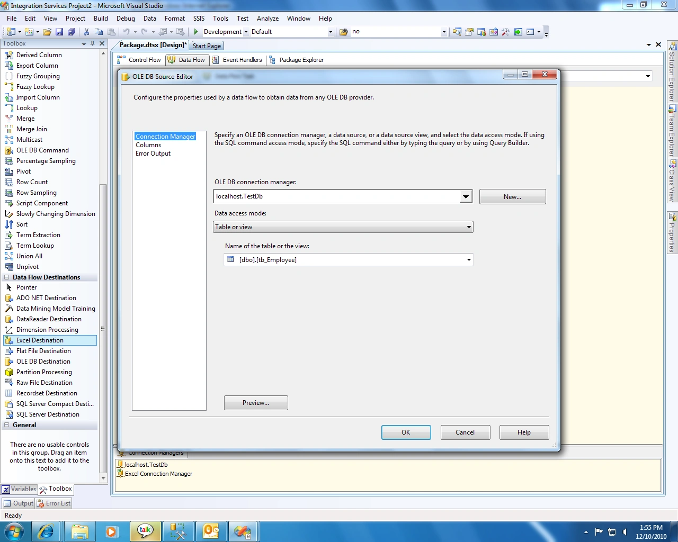Open the File menu
678x542 pixels.
tap(12, 19)
